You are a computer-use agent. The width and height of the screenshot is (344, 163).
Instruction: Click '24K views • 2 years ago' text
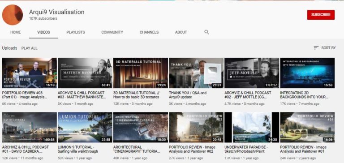(x=298, y=158)
